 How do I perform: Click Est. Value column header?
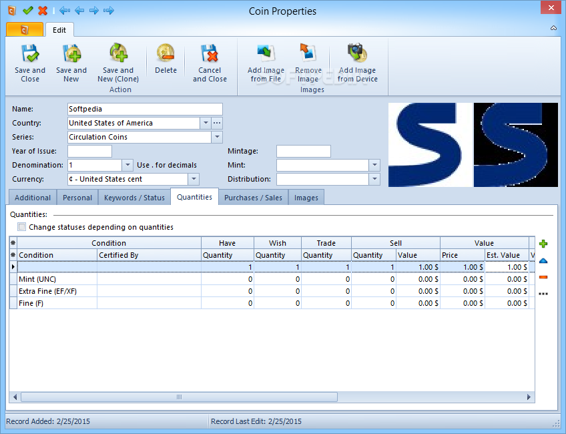(x=507, y=255)
